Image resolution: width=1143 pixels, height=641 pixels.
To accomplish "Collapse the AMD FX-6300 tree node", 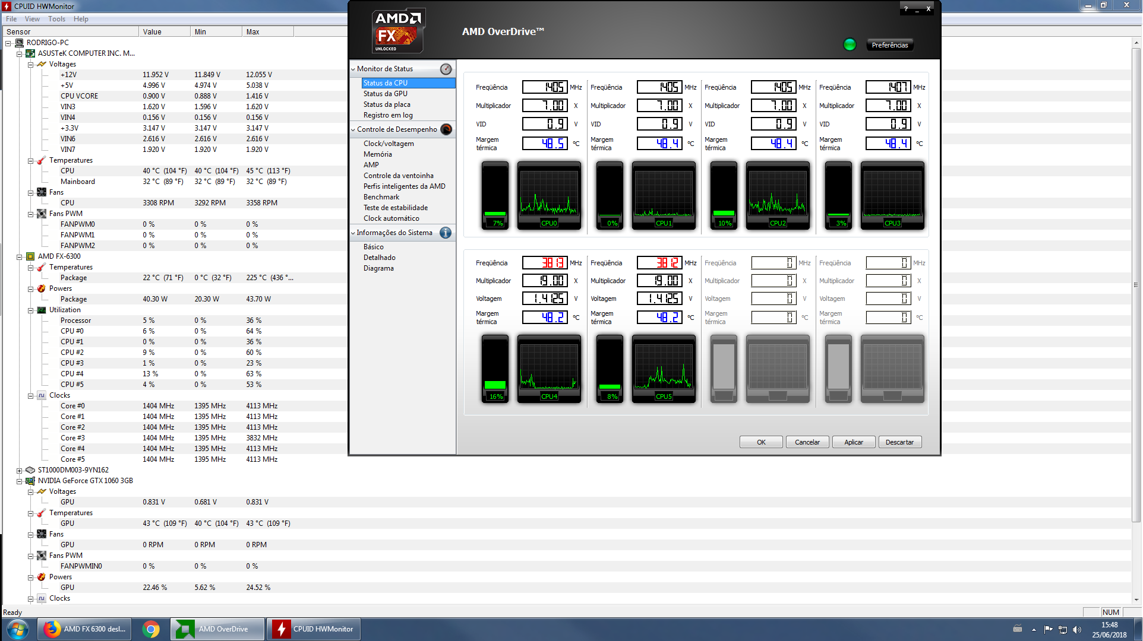I will coord(19,256).
